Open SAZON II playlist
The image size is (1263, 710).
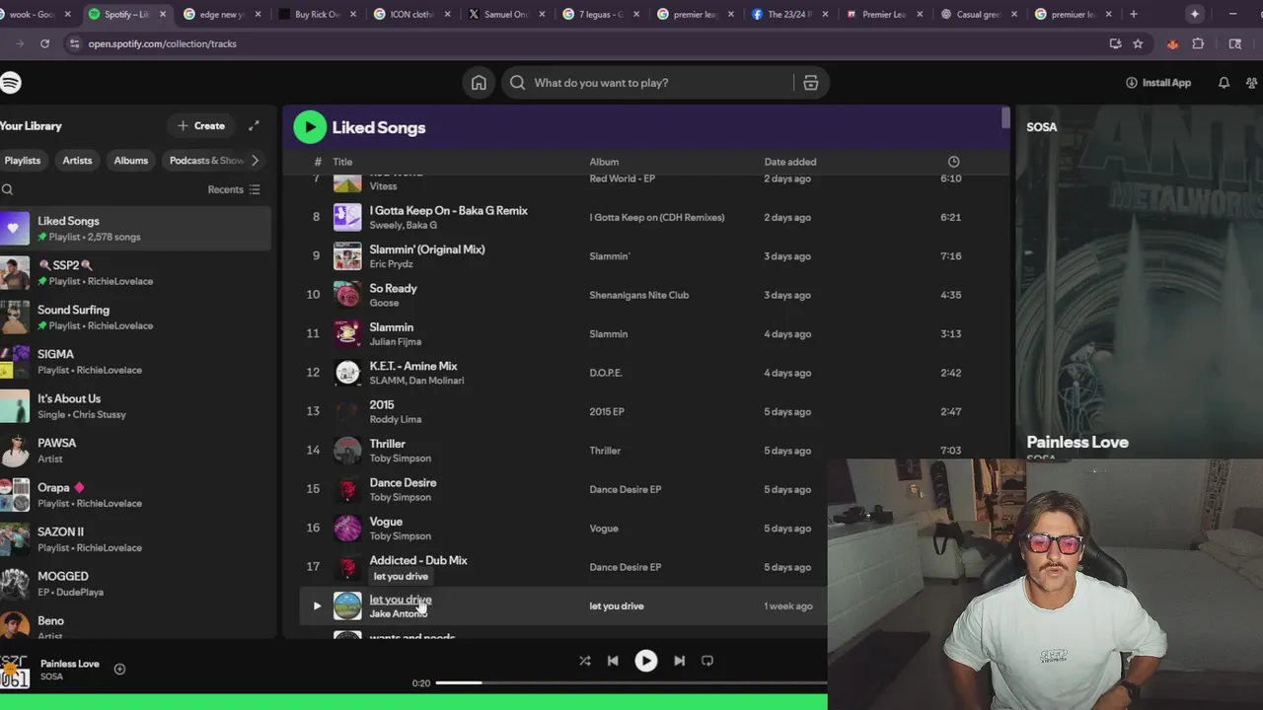tap(135, 539)
